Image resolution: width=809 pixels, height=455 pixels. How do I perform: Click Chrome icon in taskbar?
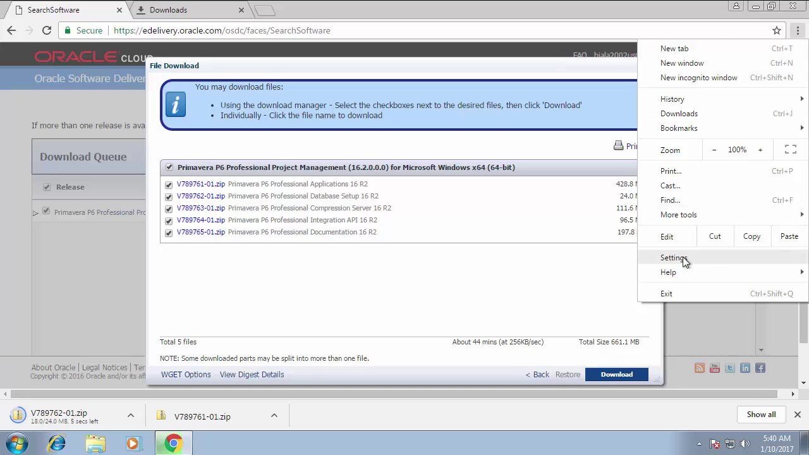click(173, 444)
